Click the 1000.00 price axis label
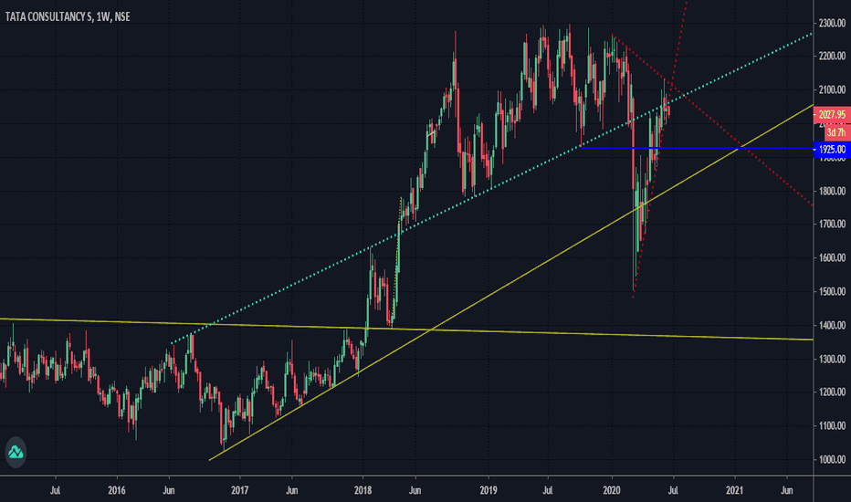 coord(833,459)
